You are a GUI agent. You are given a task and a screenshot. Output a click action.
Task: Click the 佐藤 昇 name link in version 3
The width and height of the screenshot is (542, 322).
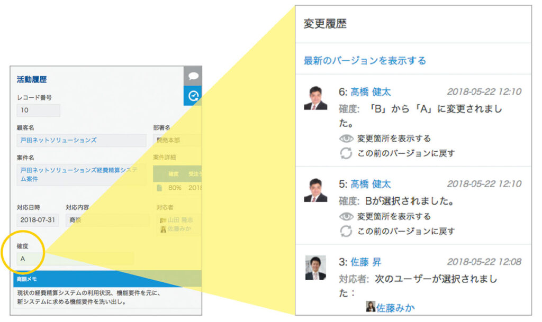[366, 261]
